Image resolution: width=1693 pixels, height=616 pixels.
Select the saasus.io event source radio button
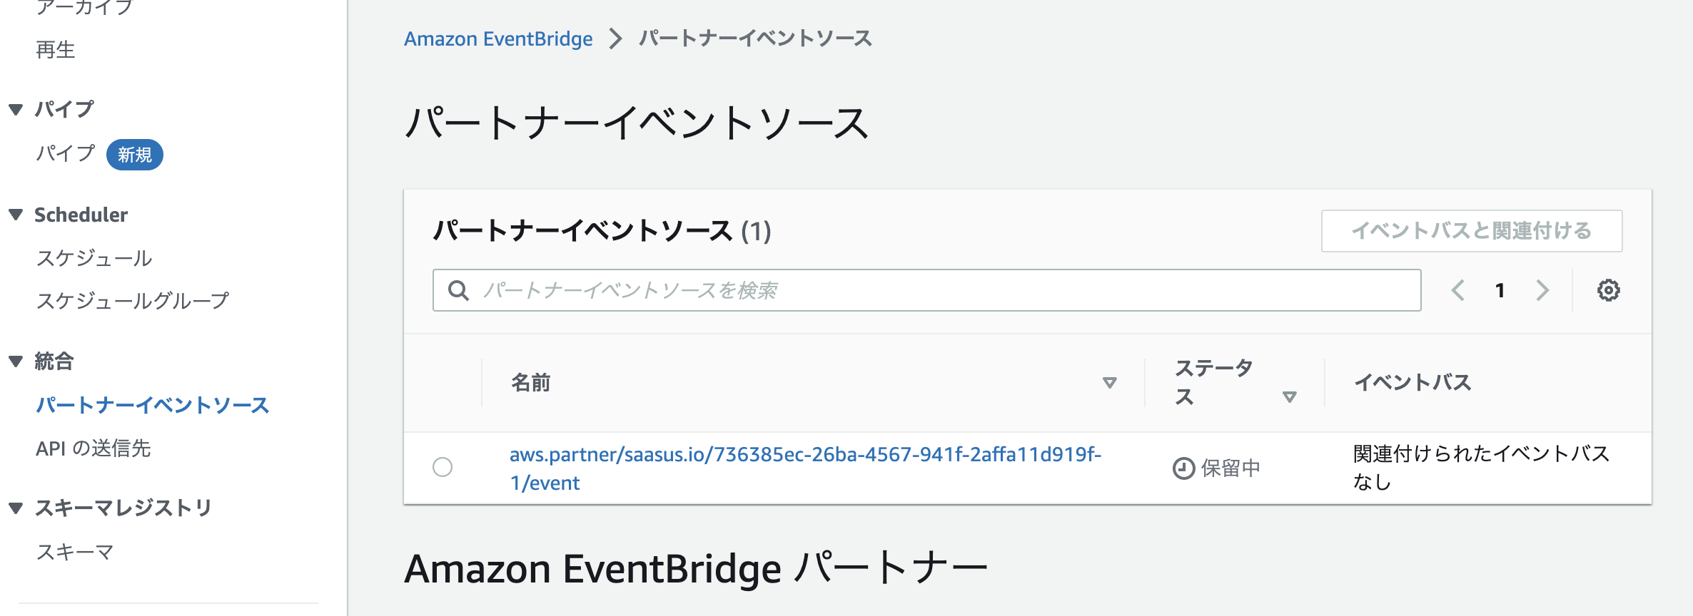pos(443,467)
